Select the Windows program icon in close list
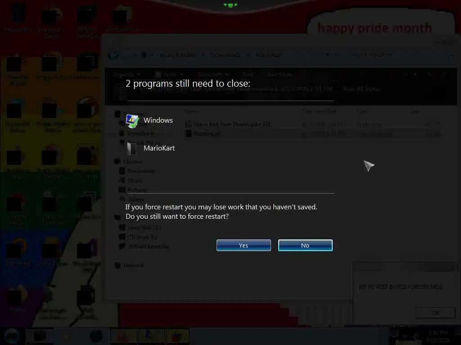461x345 pixels. click(x=132, y=120)
